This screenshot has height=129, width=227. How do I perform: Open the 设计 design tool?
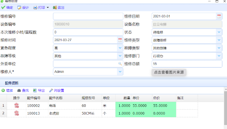(x=23, y=7)
